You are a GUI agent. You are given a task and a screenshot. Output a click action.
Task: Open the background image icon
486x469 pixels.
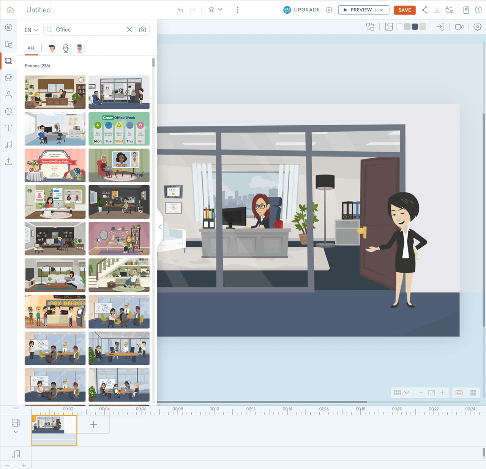click(x=389, y=27)
